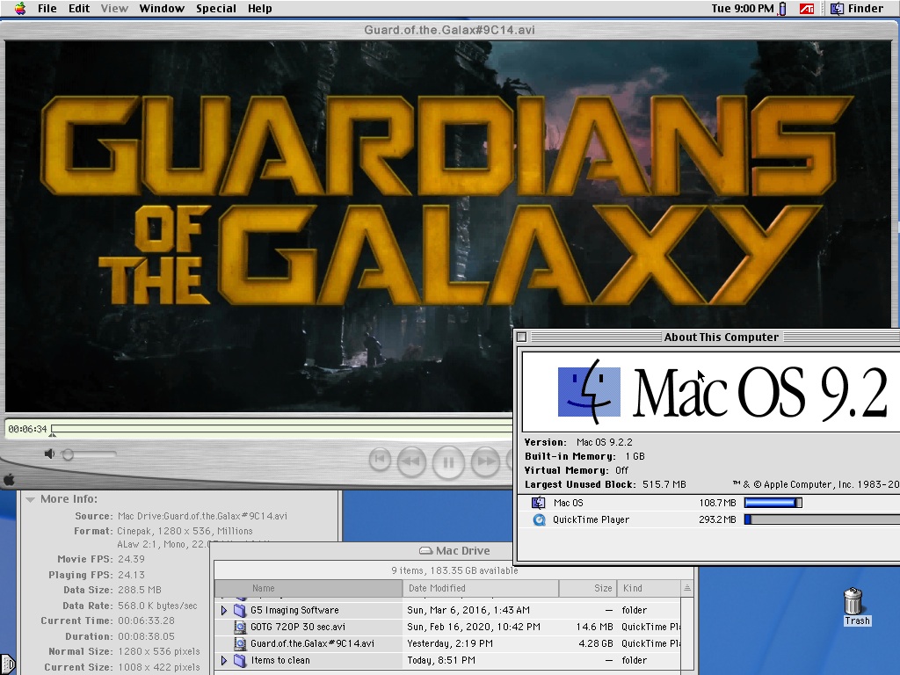Select the Items to clean folder icon

pos(240,661)
